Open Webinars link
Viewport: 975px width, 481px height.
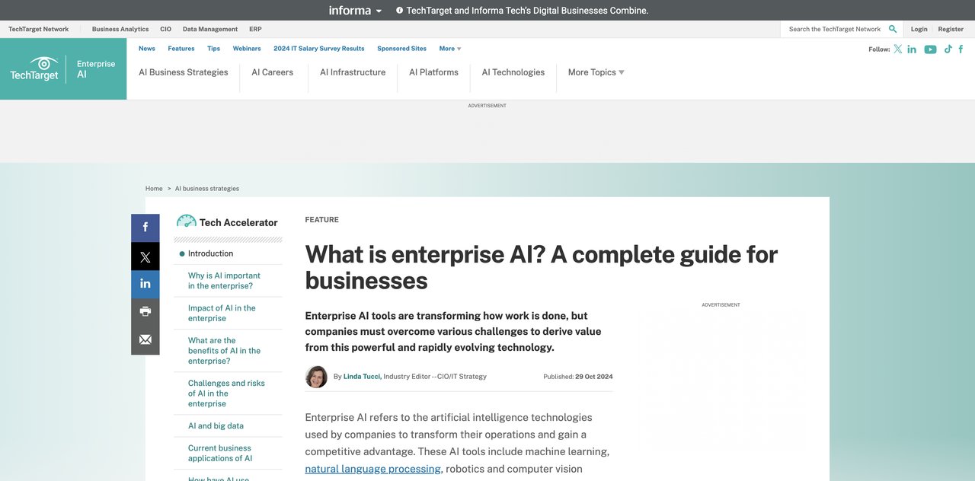click(247, 49)
